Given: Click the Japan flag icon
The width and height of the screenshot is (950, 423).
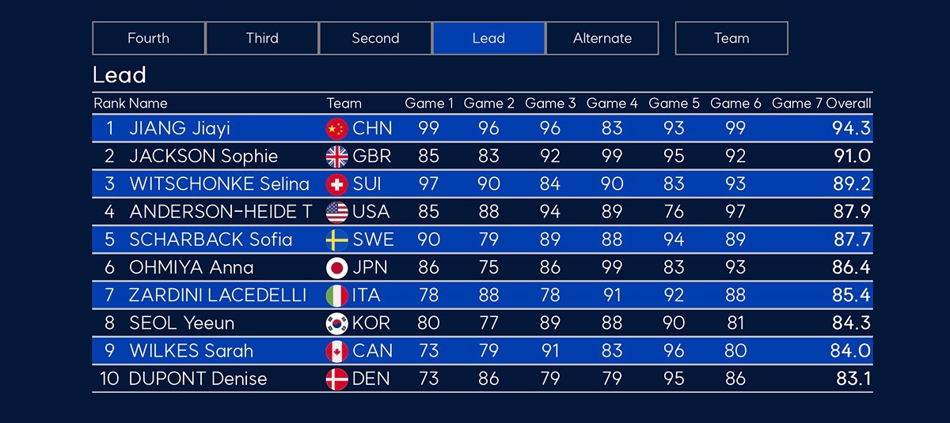Looking at the screenshot, I should click(x=337, y=268).
